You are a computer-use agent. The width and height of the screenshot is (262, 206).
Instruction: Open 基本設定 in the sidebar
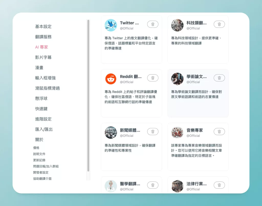point(43,27)
